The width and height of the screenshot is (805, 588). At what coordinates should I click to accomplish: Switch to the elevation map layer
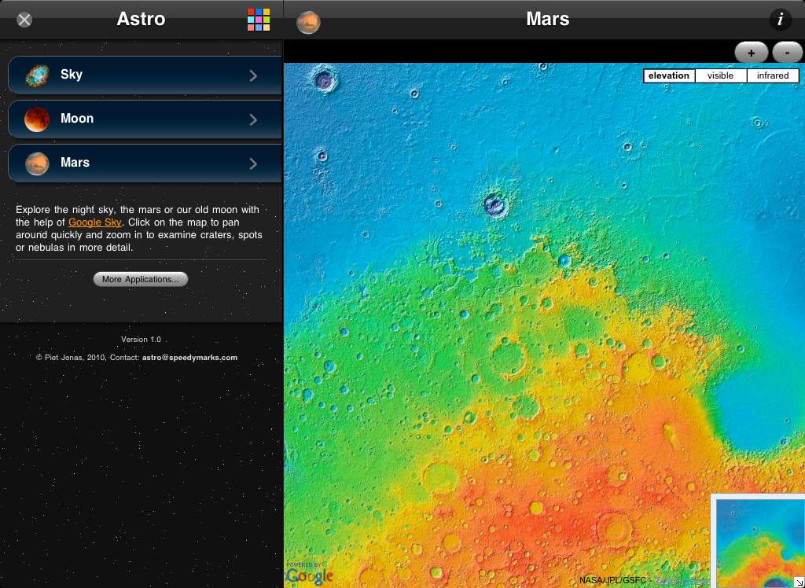pyautogui.click(x=669, y=75)
